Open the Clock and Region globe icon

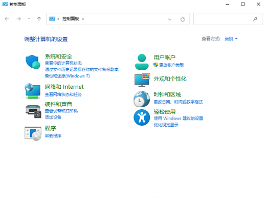point(142,99)
